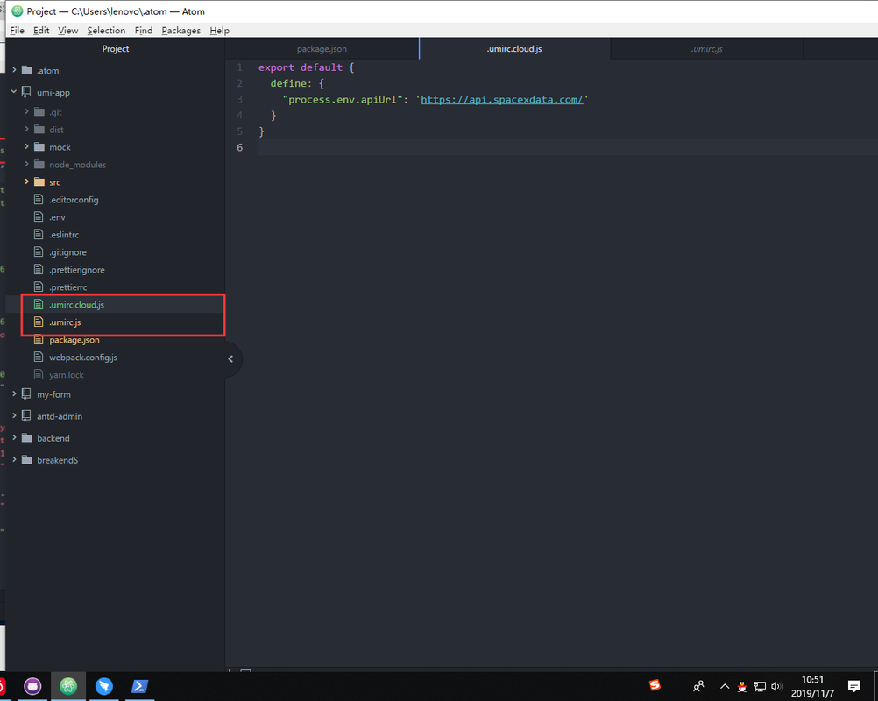
Task: Switch to the .umirc.js tab
Action: tap(706, 49)
